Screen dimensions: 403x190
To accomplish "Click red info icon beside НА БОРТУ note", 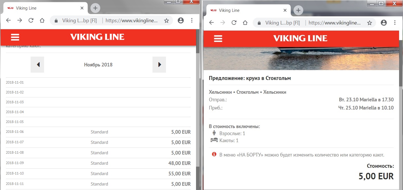I will coord(214,154).
